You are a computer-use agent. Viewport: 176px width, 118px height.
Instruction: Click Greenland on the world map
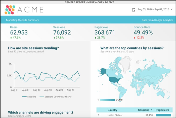[x=125, y=64]
